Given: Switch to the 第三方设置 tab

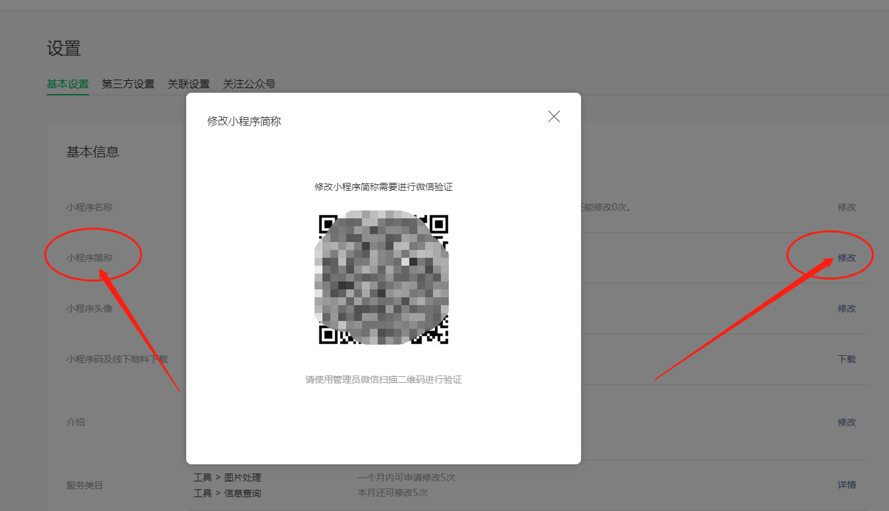Looking at the screenshot, I should coord(128,84).
